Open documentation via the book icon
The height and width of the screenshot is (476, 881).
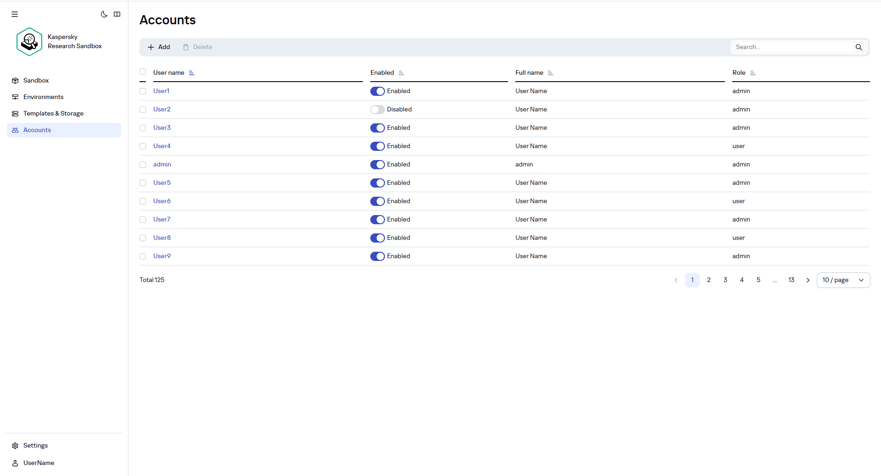(117, 14)
